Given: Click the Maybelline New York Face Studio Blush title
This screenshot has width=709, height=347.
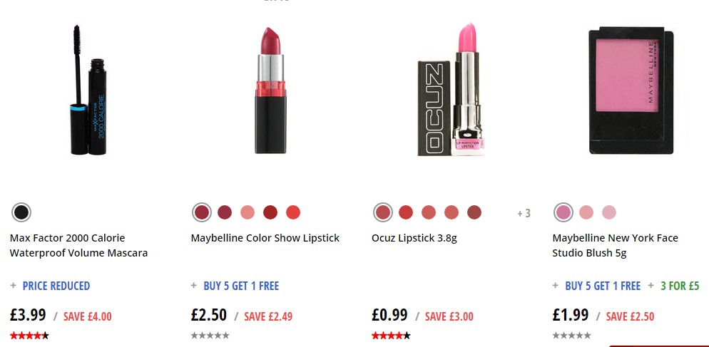Looking at the screenshot, I should click(x=616, y=245).
